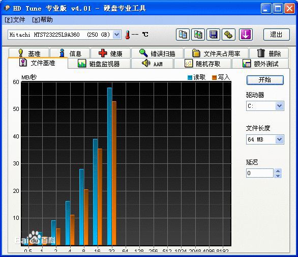Screen dimensions: 298x257
Task: Click the 开始 start button
Action: click(x=265, y=80)
